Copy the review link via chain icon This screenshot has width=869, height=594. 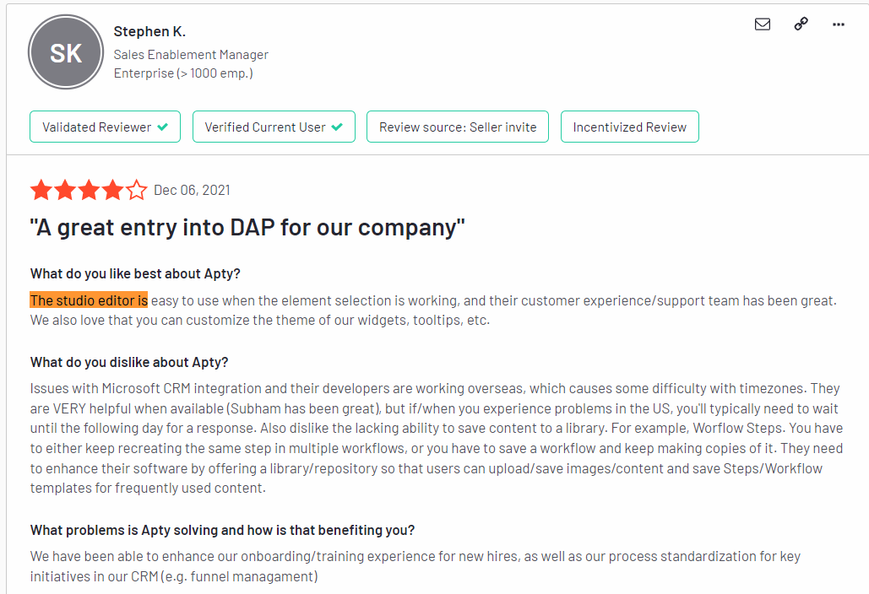(x=801, y=24)
